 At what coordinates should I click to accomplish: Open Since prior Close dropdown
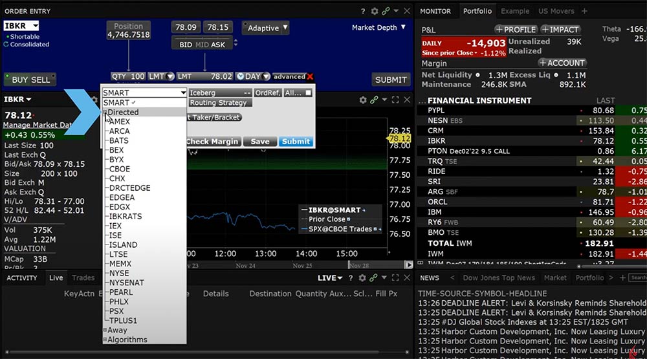click(476, 53)
